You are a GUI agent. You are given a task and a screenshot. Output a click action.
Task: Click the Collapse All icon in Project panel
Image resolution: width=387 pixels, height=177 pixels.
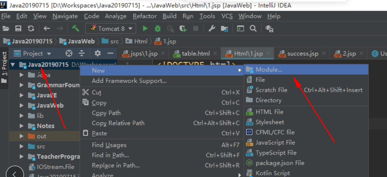click(x=82, y=53)
